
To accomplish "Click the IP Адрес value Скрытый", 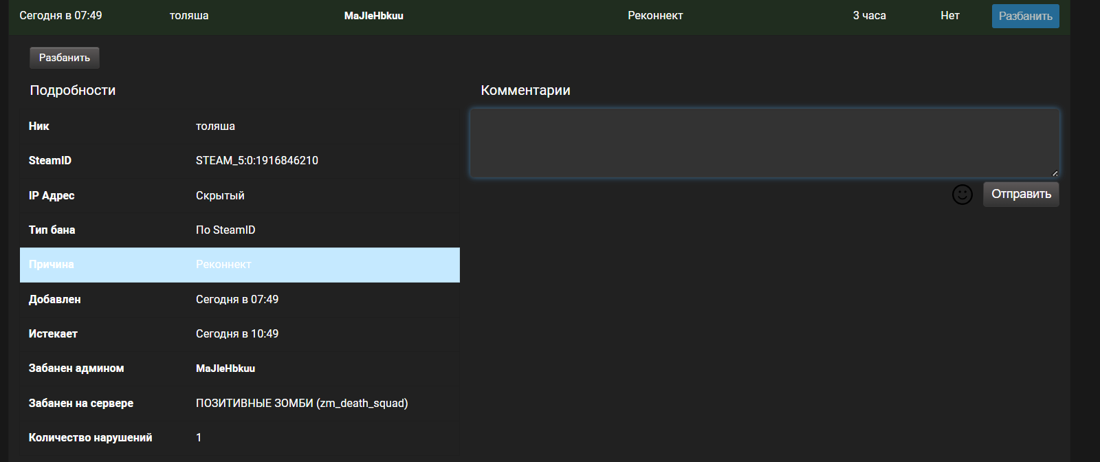I will pyautogui.click(x=220, y=195).
